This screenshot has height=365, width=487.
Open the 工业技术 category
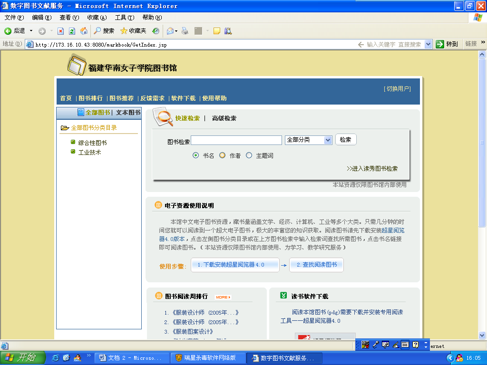coord(90,153)
